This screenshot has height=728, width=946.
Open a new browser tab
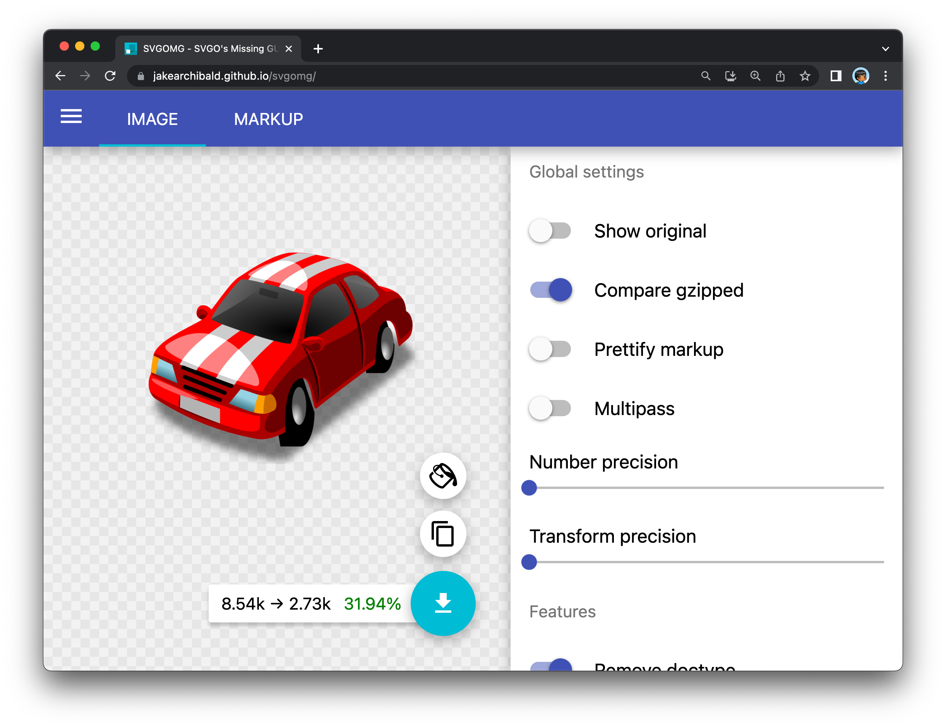[318, 49]
